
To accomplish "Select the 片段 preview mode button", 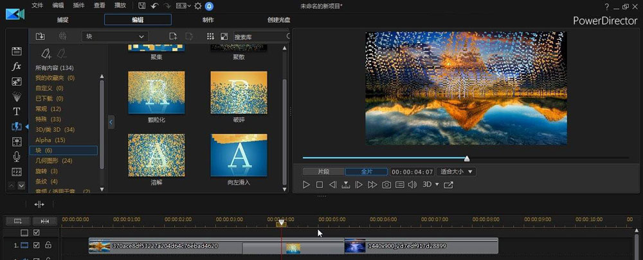I will [x=323, y=172].
